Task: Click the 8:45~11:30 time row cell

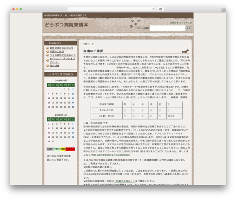Action: 107,110
